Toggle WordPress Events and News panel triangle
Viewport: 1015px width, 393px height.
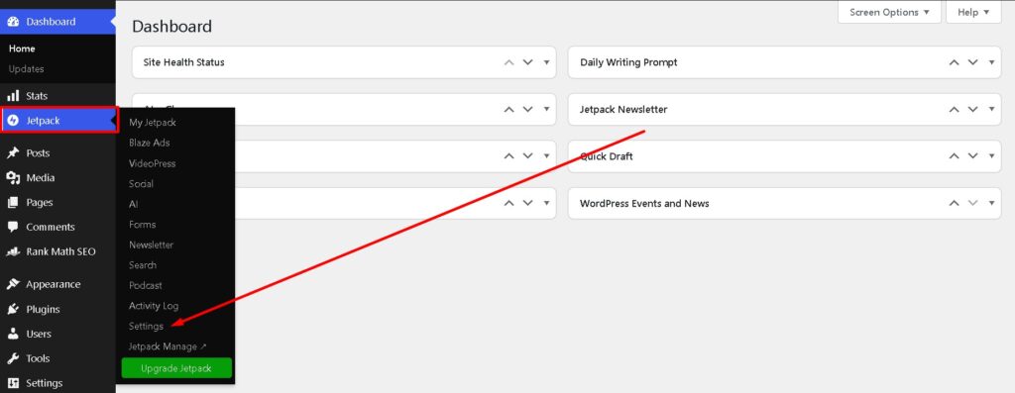(x=991, y=203)
